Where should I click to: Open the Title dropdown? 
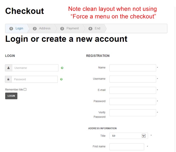(128, 136)
